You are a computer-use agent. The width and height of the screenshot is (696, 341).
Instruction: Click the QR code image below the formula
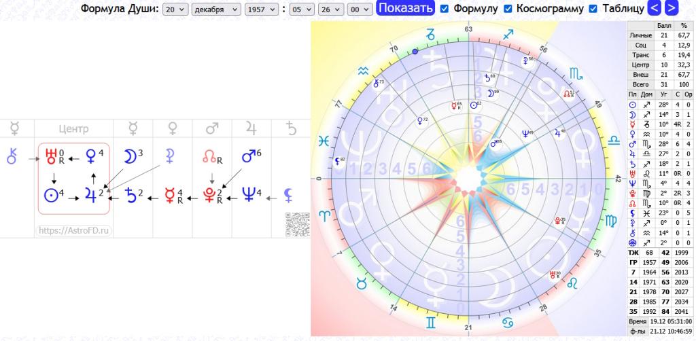pyautogui.click(x=297, y=225)
